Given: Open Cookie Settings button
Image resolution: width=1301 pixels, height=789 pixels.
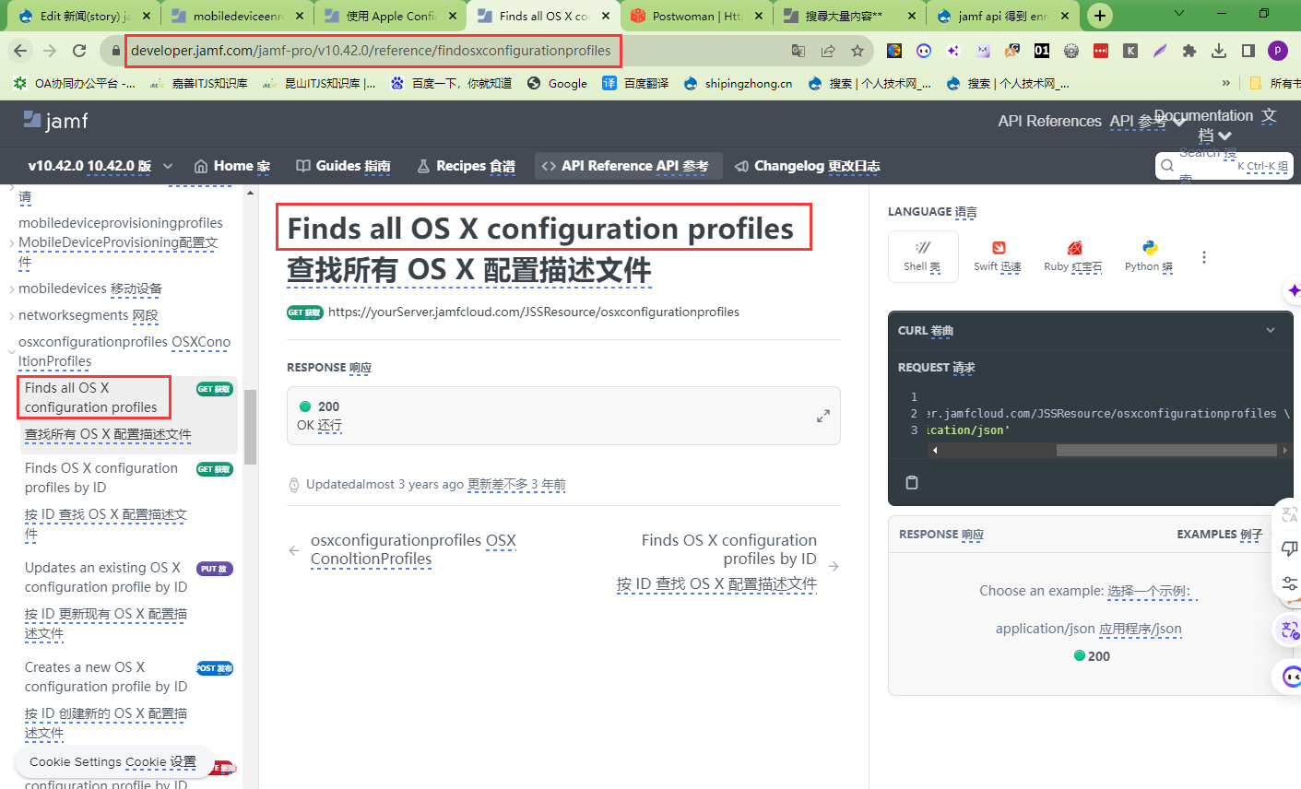Looking at the screenshot, I should (113, 762).
